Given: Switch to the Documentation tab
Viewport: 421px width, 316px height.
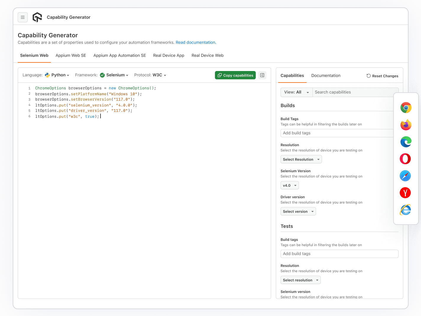Looking at the screenshot, I should coord(326,75).
